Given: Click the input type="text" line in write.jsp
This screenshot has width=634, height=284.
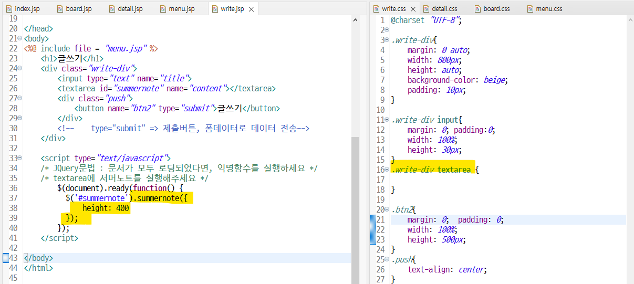Looking at the screenshot, I should point(124,79).
